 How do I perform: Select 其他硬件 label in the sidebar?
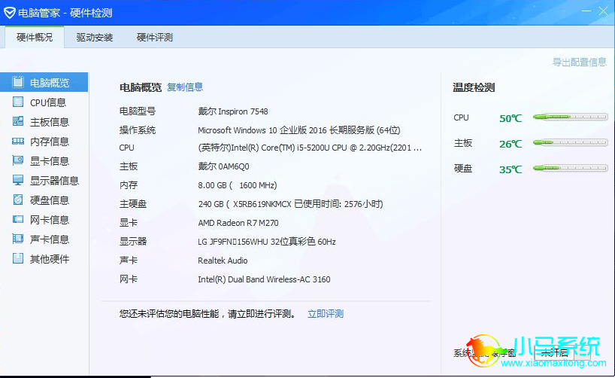[50, 259]
